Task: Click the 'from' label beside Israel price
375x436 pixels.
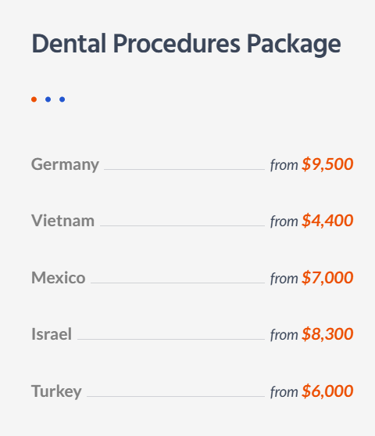Action: pos(284,335)
